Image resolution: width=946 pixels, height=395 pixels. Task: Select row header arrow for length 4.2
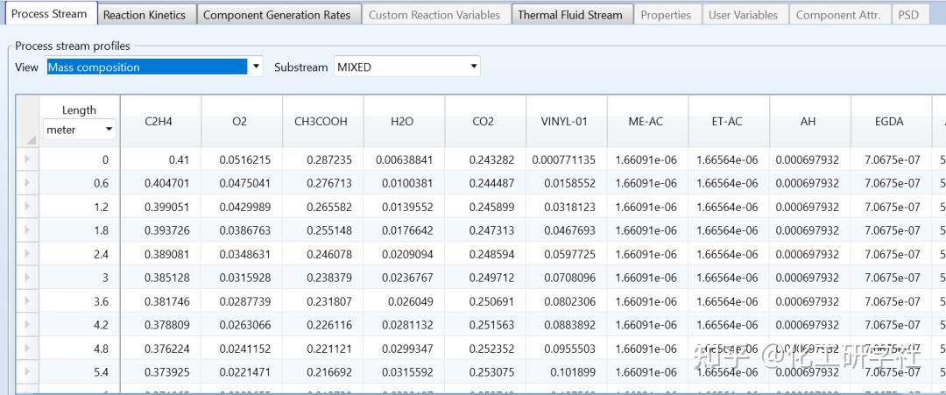pyautogui.click(x=27, y=325)
